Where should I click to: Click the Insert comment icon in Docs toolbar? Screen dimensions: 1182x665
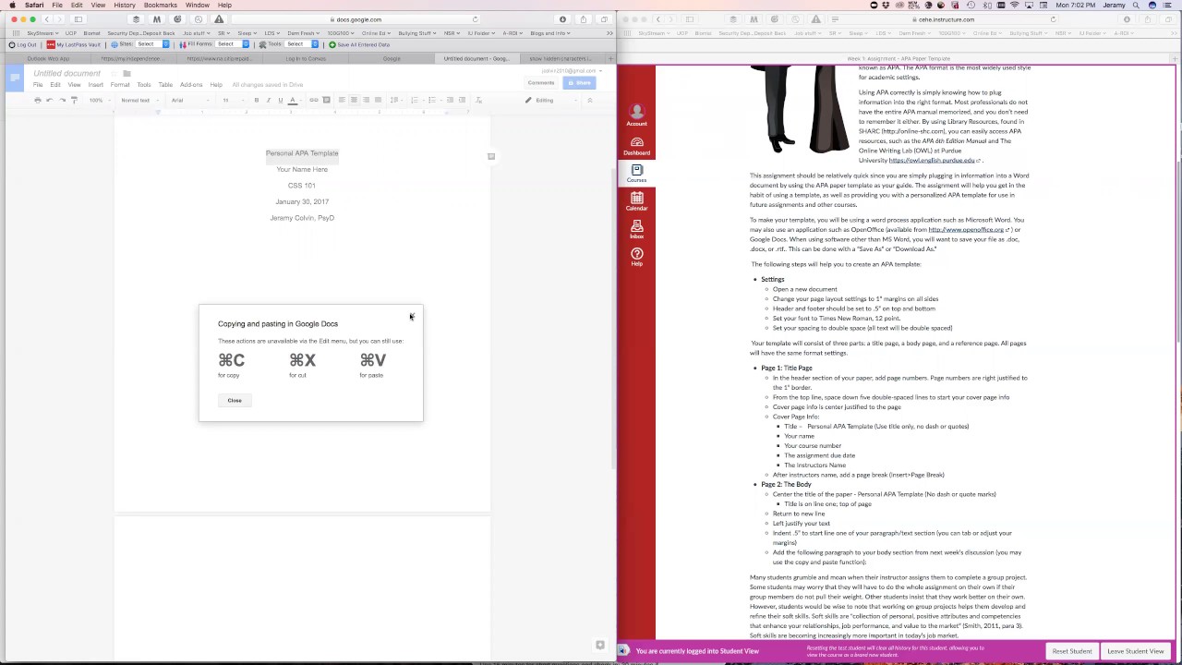point(326,100)
